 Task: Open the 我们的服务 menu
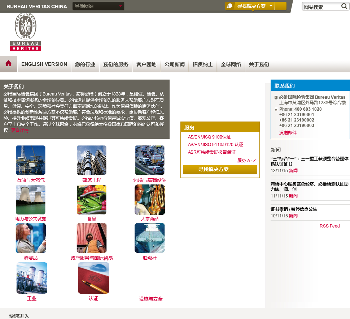point(115,64)
